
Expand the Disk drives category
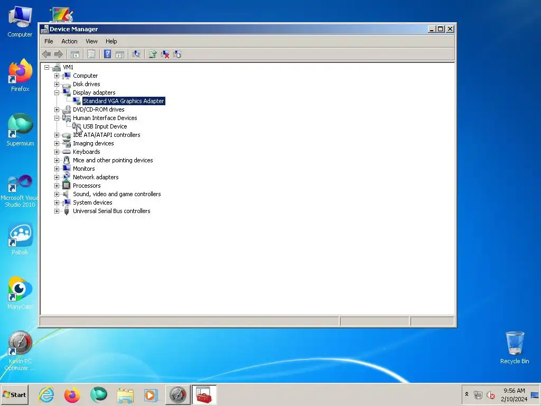(57, 84)
